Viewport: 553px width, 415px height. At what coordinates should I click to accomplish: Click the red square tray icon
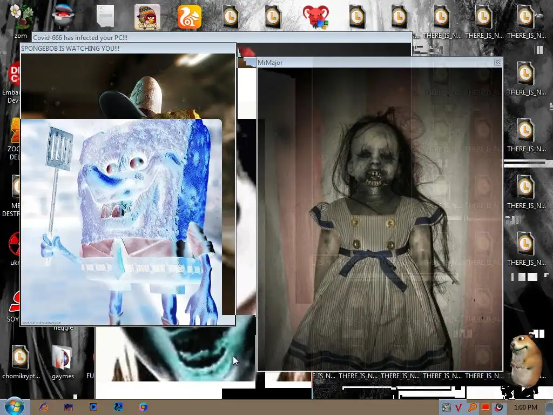485,407
